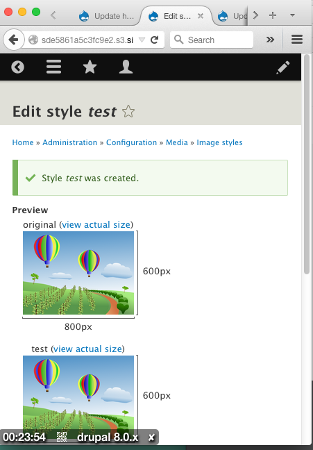Open the list all tabs dropdown
This screenshot has height=450, width=313.
tap(292, 15)
